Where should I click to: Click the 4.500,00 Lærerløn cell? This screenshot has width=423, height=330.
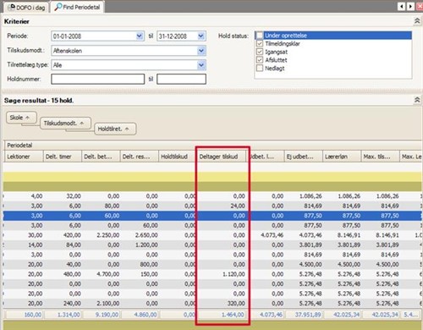click(342, 265)
